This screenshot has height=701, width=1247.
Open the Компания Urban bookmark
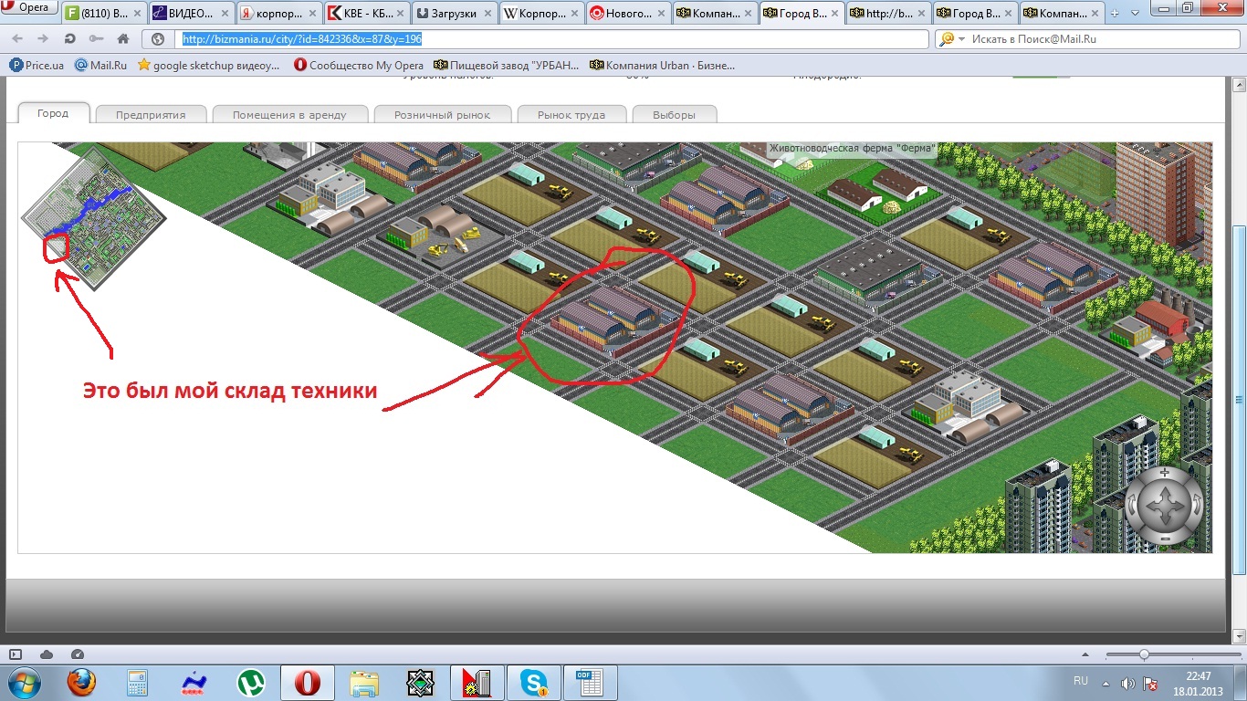pyautogui.click(x=663, y=65)
